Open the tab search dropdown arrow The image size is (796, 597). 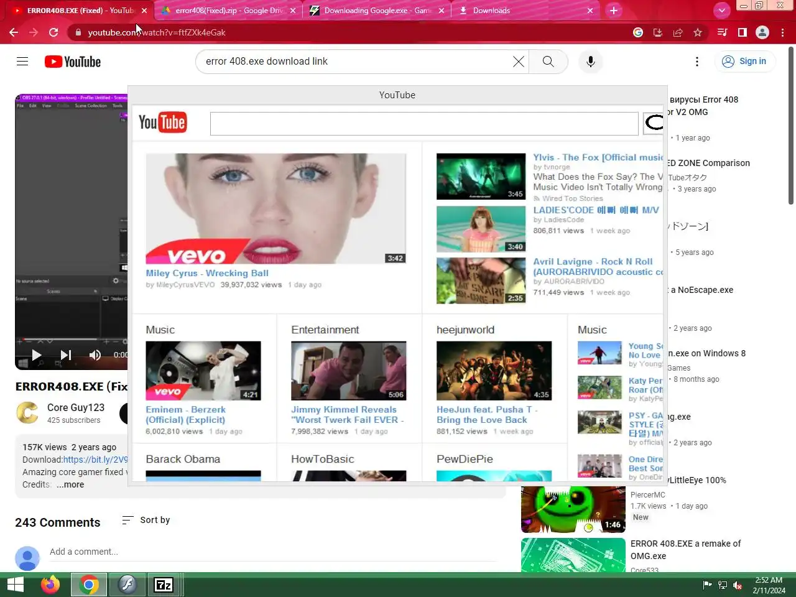click(x=721, y=10)
